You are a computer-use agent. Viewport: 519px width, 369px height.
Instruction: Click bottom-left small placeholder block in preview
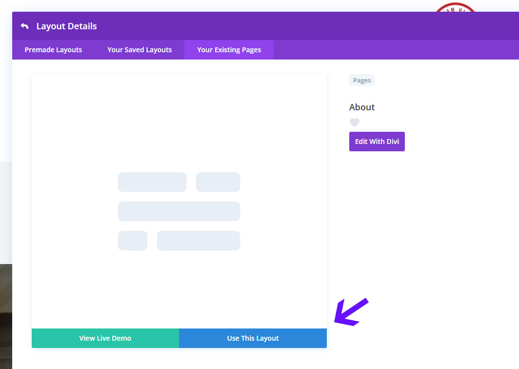(132, 241)
